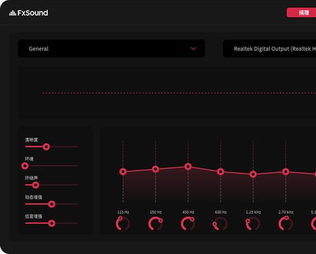Click the 450 Hz frequency label

tap(188, 212)
